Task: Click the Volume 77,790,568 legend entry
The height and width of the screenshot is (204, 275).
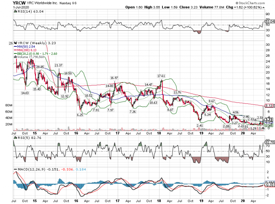Action: [30, 57]
